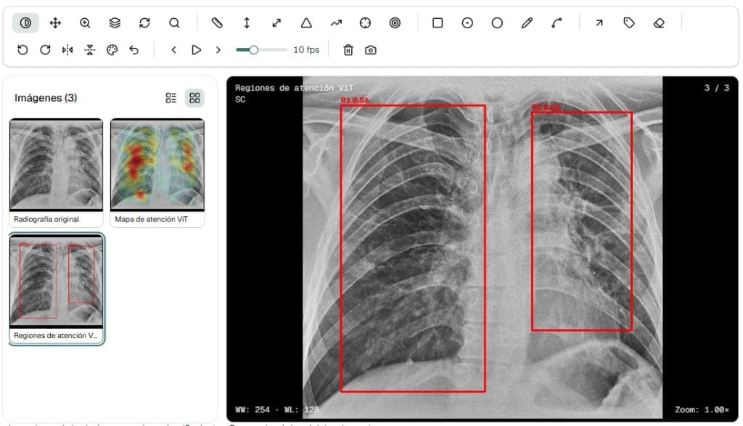Go to next frame
Viewport: 743px width, 426px height.
[x=218, y=50]
